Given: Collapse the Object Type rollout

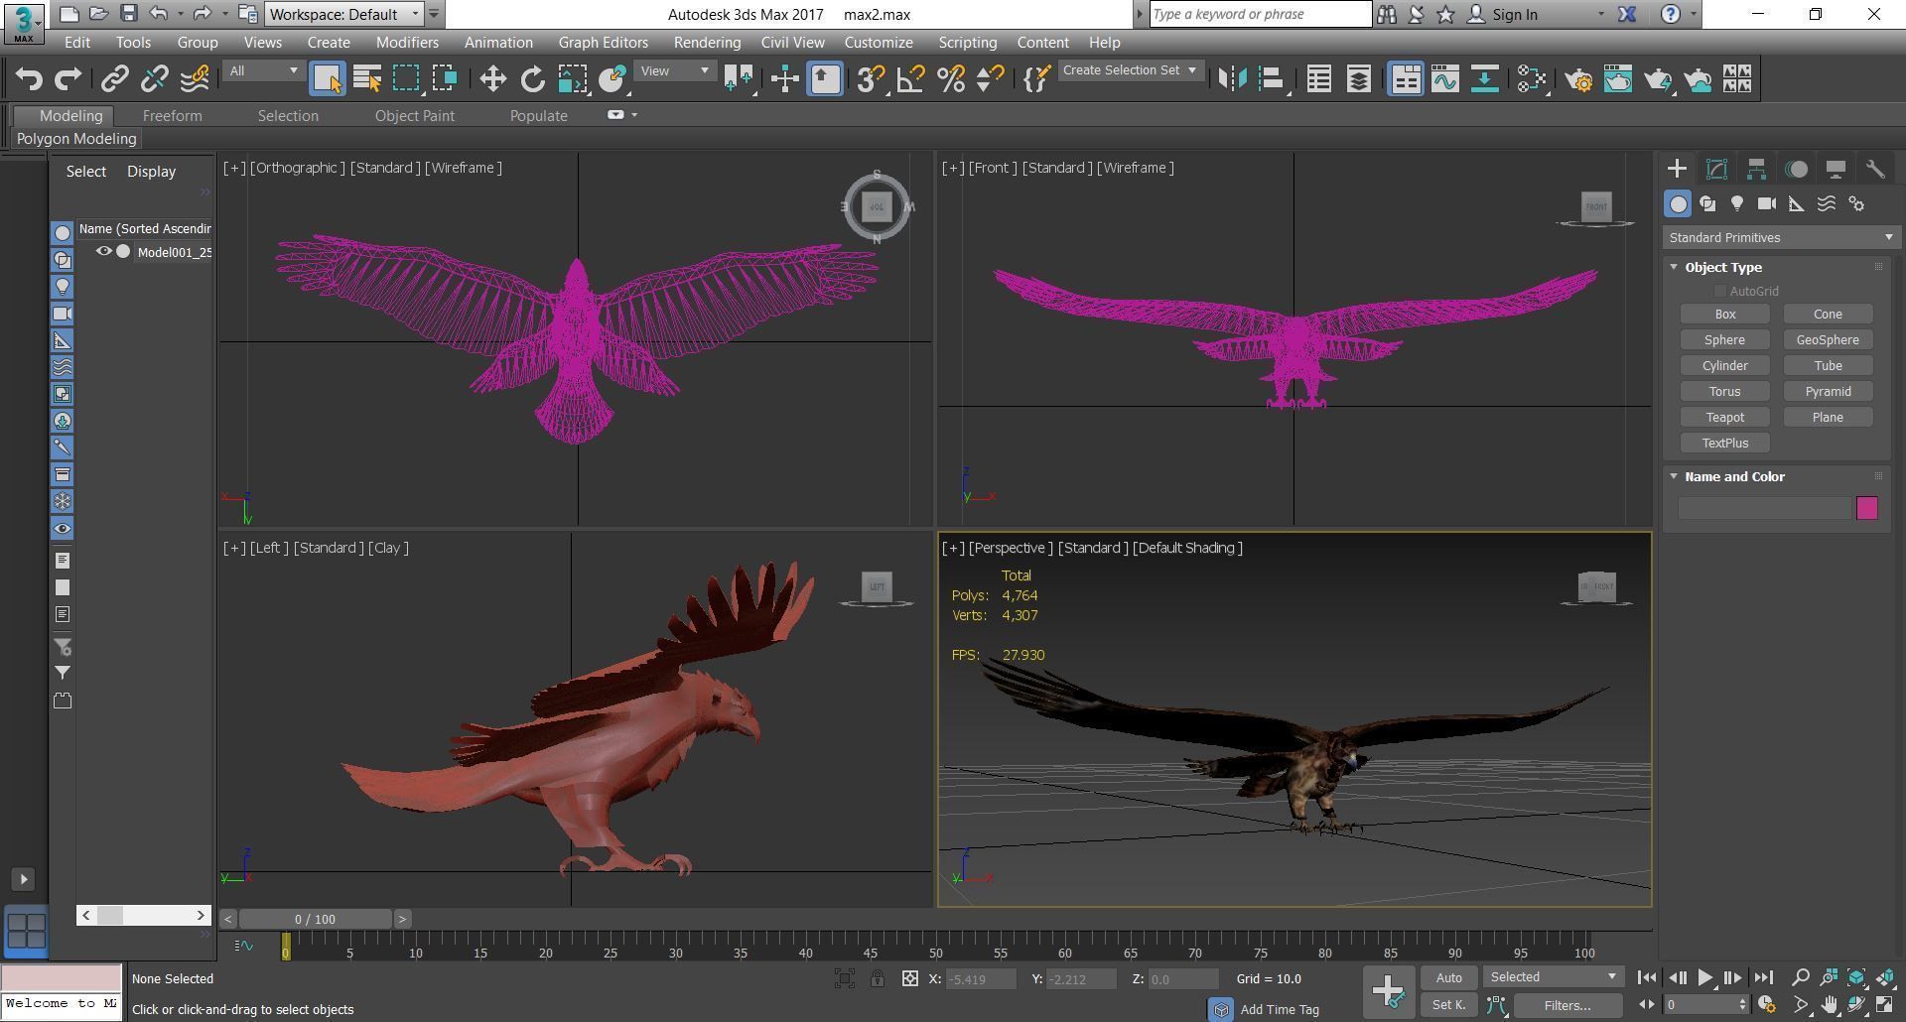Looking at the screenshot, I should (x=1674, y=267).
